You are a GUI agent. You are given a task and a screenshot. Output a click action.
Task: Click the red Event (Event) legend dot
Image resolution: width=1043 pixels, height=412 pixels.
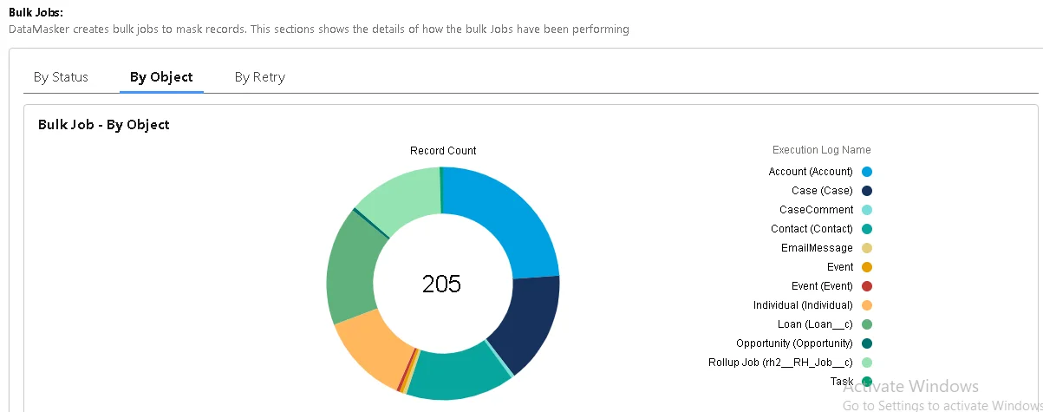tap(866, 286)
